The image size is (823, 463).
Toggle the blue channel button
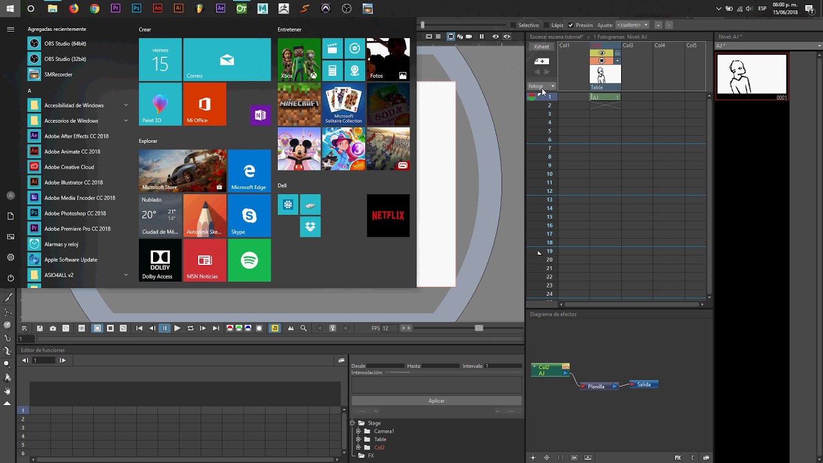(x=248, y=328)
